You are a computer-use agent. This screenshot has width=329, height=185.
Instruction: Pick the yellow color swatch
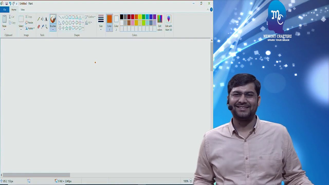[x=140, y=17]
